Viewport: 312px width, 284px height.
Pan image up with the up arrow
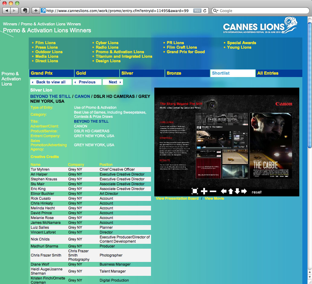tap(230, 191)
